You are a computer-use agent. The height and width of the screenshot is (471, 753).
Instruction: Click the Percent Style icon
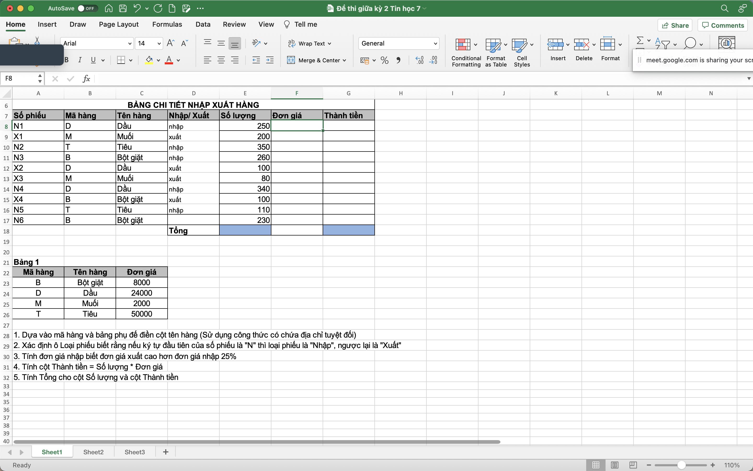(385, 60)
